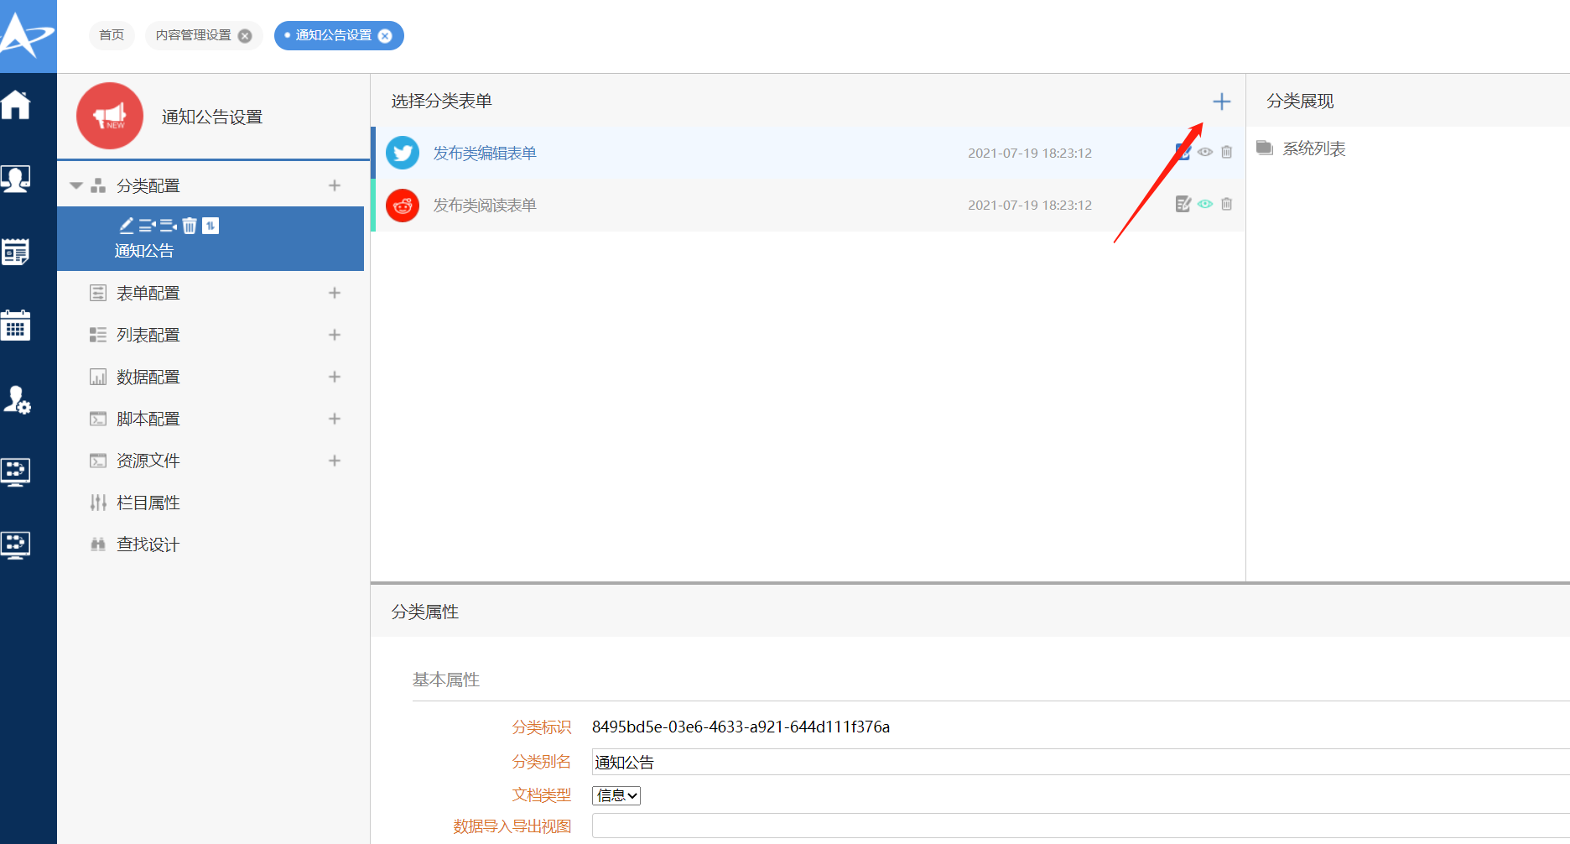This screenshot has height=844, width=1570.
Task: Open the bottom flowchart monitor sidebar icon
Action: 16,545
